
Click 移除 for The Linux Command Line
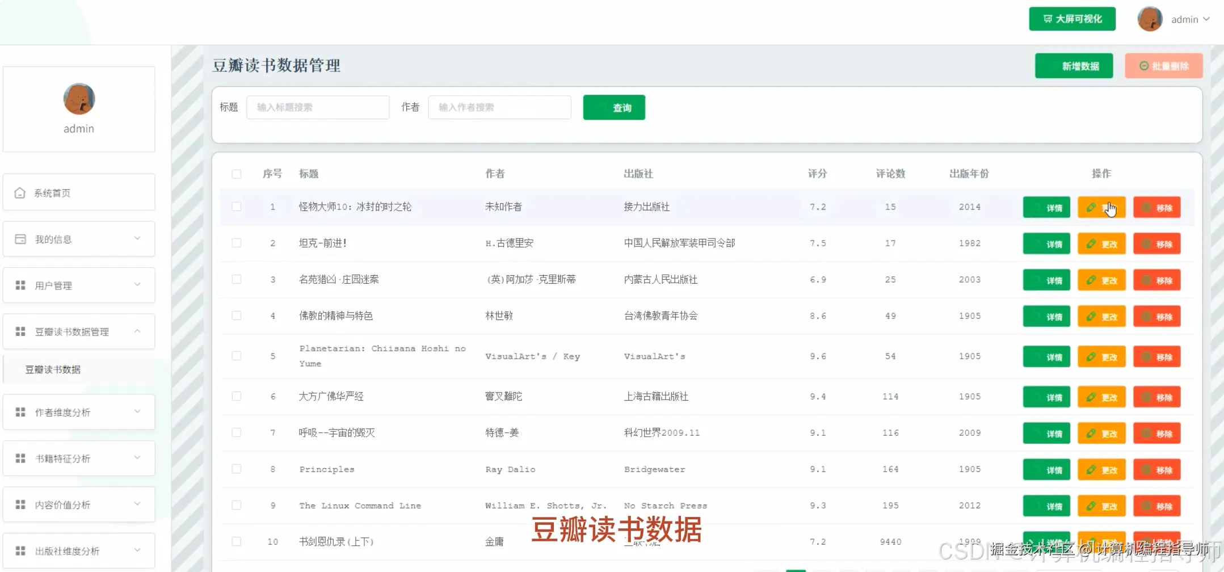point(1157,506)
